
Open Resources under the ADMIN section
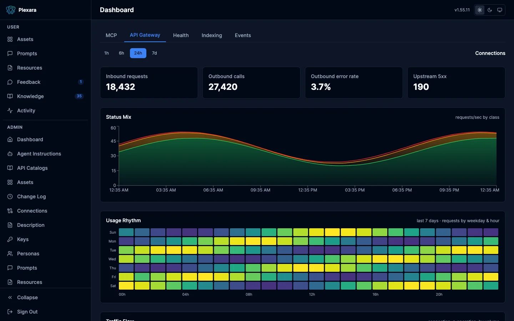pos(45,282)
